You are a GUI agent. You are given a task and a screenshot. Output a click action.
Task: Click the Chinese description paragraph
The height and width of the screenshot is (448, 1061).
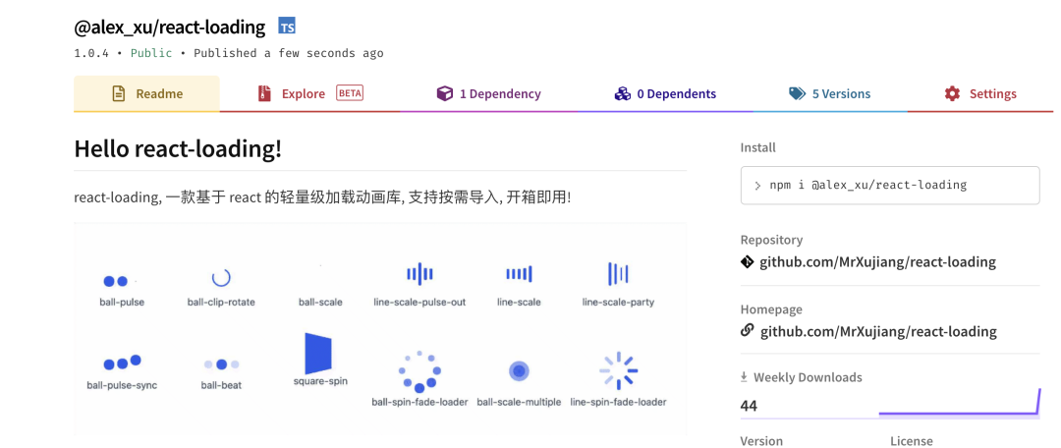coord(323,199)
